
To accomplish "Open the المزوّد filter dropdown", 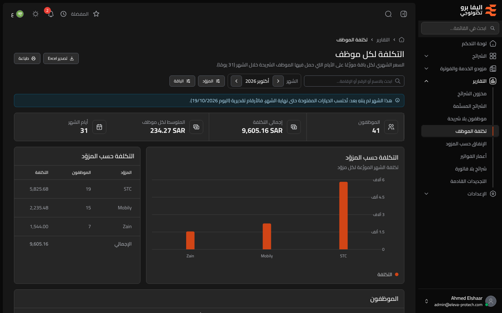I will (x=211, y=81).
